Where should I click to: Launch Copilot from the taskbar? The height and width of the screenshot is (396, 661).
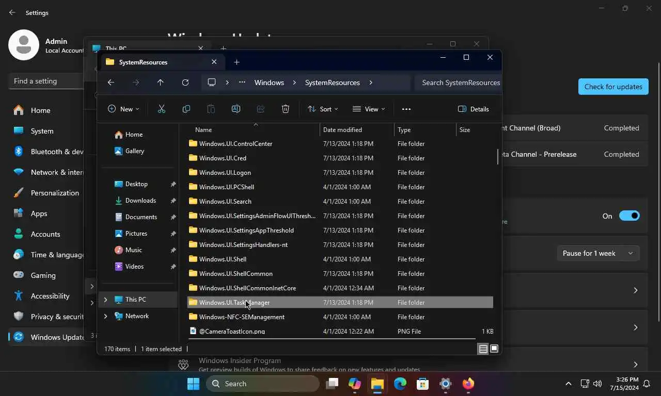pyautogui.click(x=355, y=384)
